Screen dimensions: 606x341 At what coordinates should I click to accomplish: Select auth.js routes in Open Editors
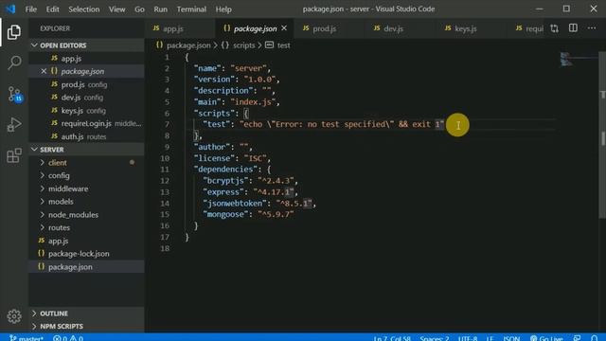tap(86, 136)
